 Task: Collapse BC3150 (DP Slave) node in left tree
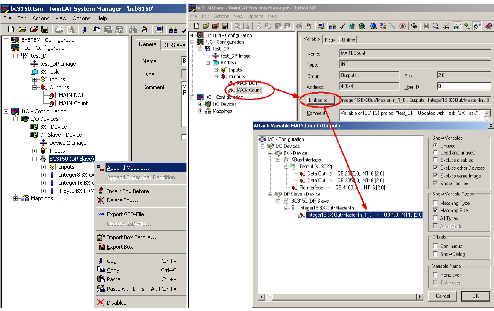point(35,159)
